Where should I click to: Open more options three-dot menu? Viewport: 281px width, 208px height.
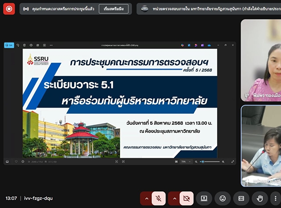276,198
